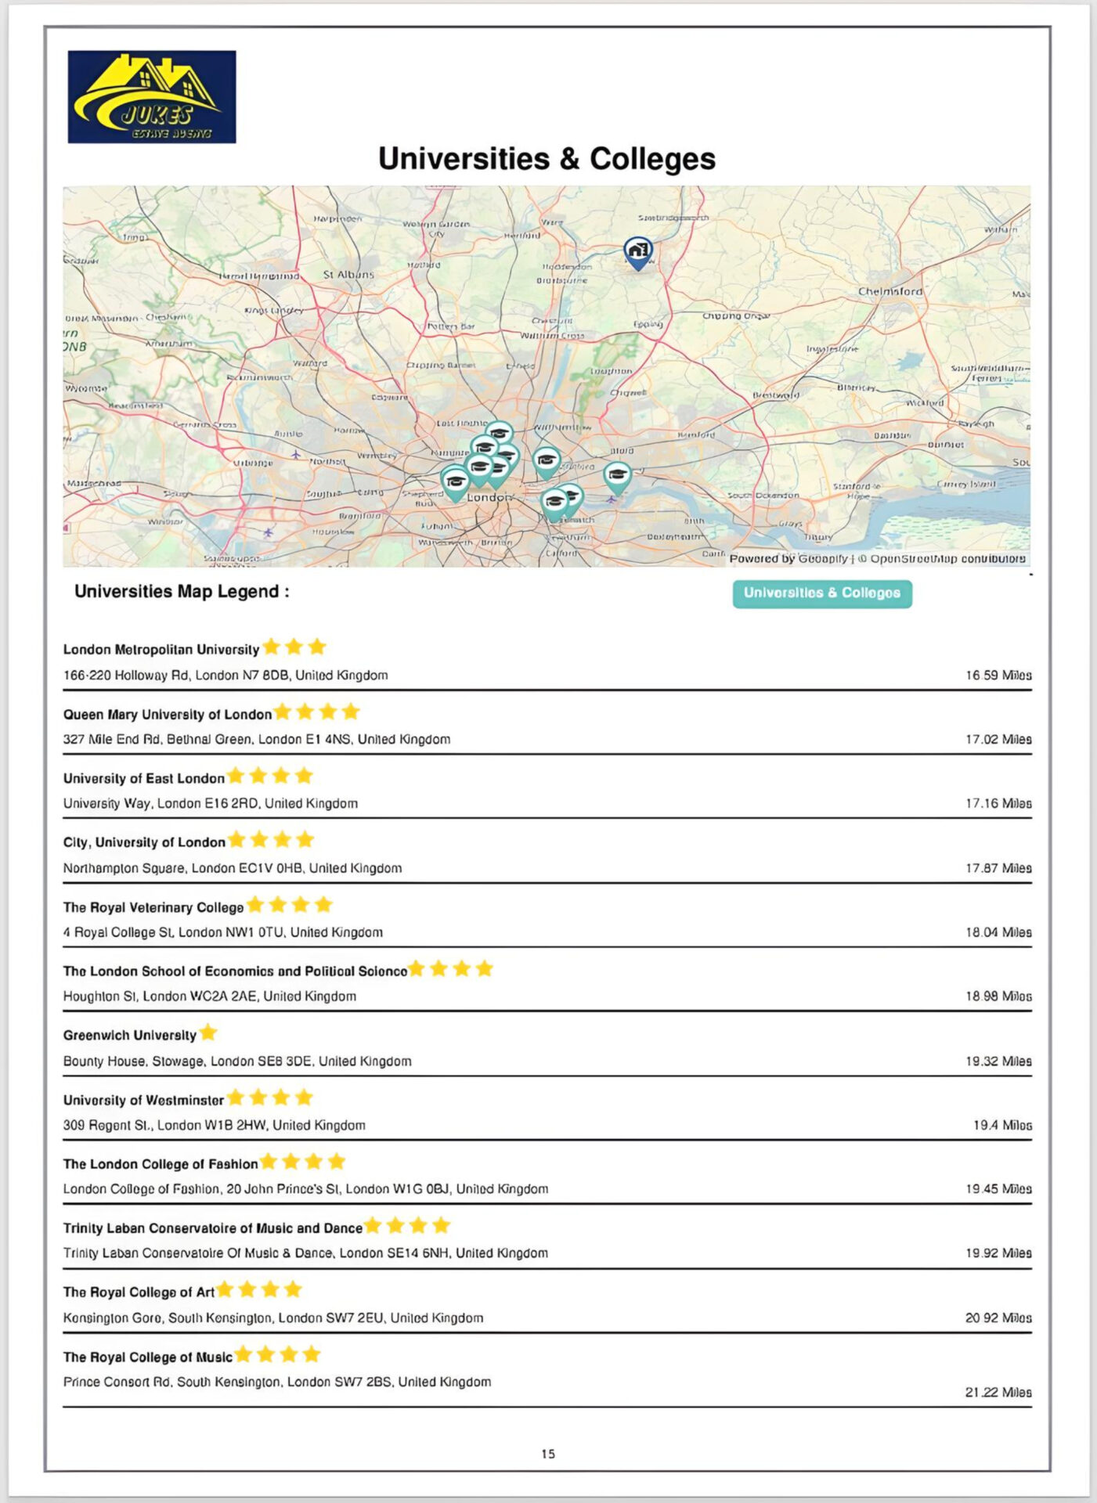Click the 20.92 Miles distance

(x=998, y=1319)
